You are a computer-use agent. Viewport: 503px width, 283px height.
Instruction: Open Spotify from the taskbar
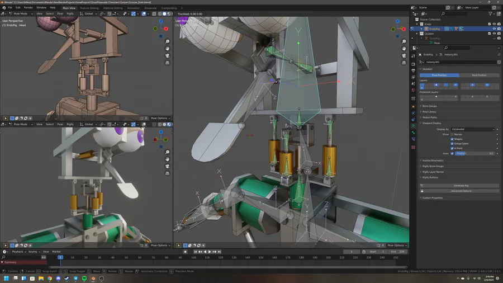point(84,279)
